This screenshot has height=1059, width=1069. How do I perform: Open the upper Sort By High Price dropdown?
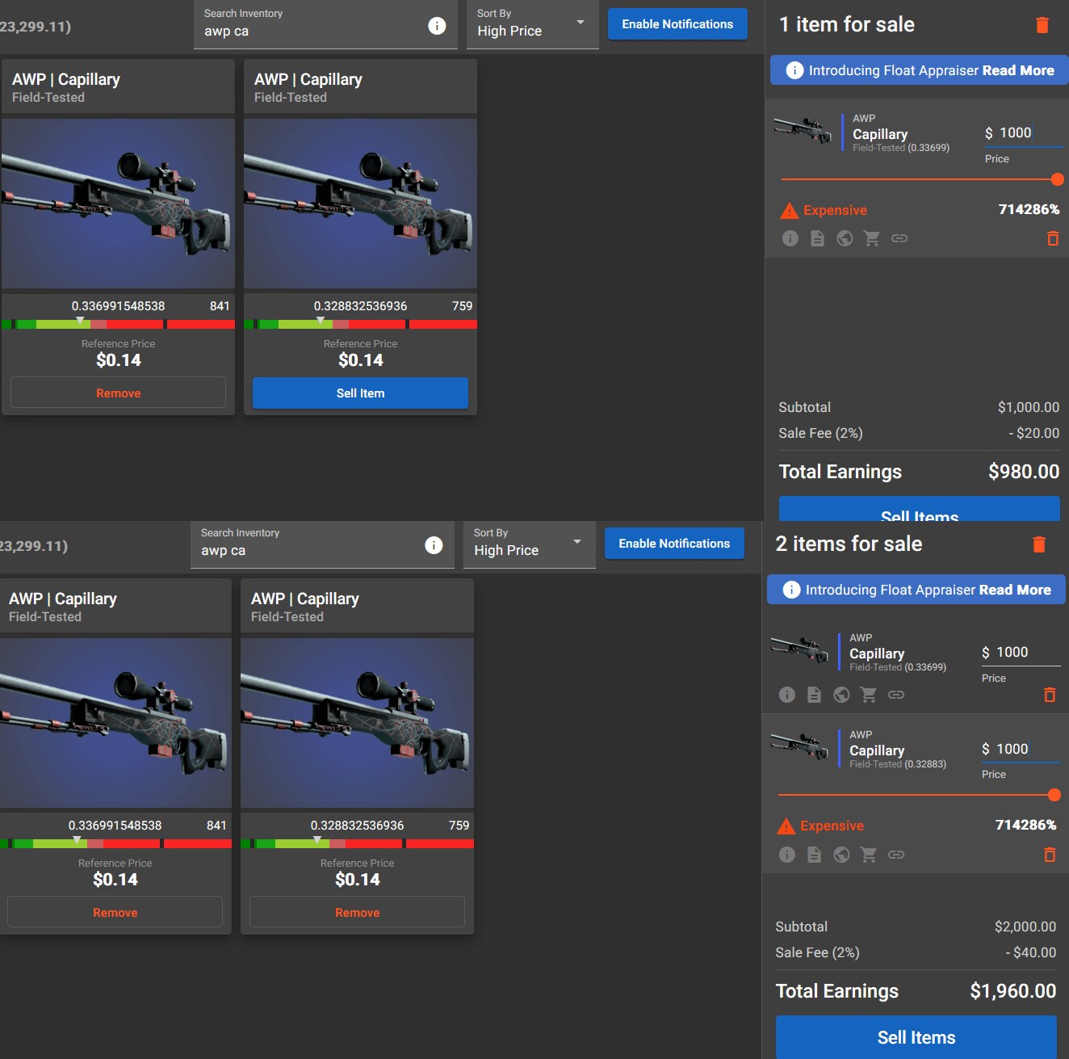click(533, 25)
